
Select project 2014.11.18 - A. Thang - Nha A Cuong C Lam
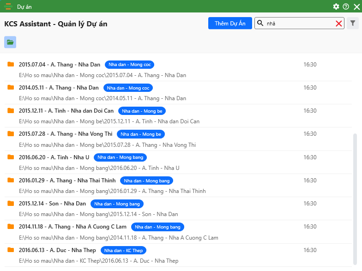(72, 227)
